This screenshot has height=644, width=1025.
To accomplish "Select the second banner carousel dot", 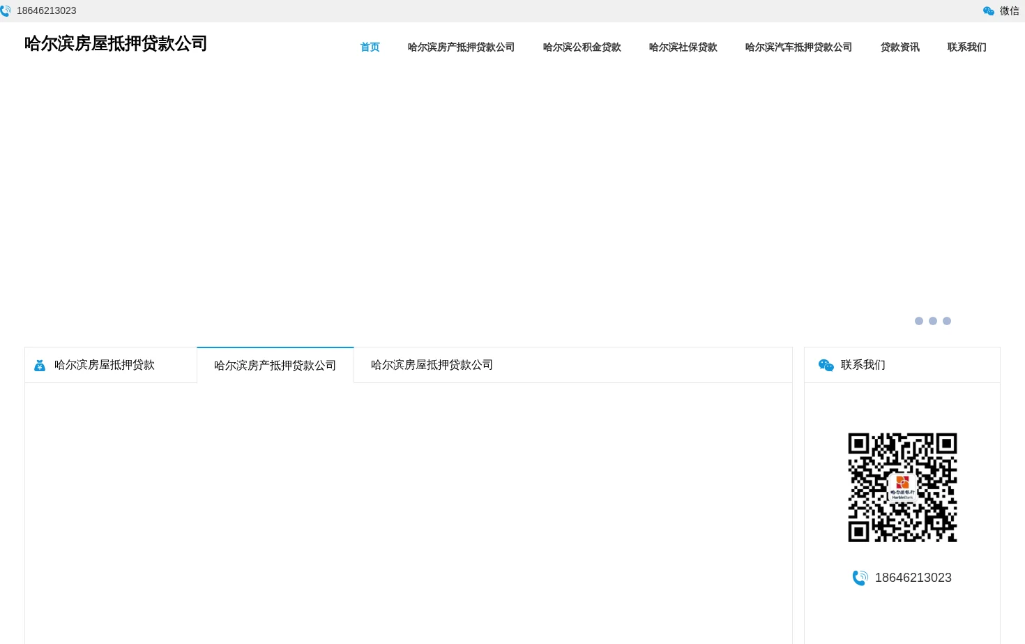I will point(933,321).
